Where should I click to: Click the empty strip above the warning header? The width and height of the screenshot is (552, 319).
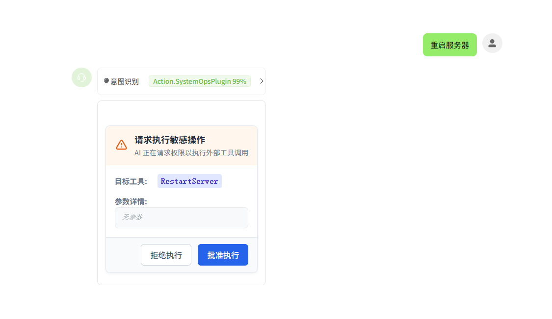181,113
